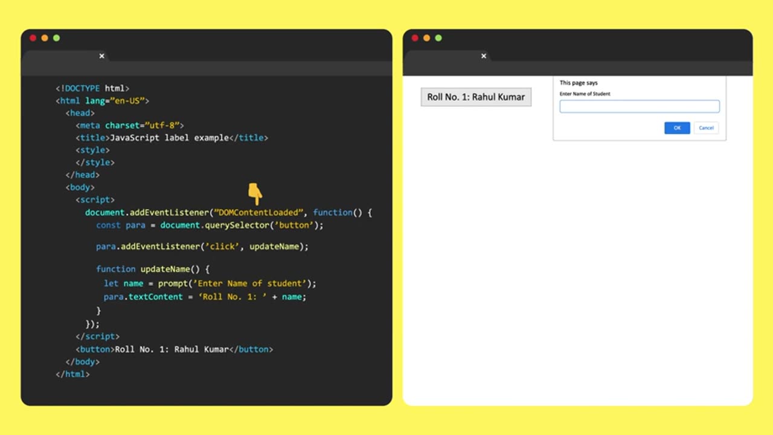Click the green maximize dot of the browser window
This screenshot has height=435, width=773.
click(438, 38)
